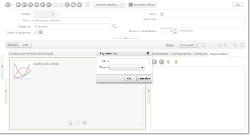Open the Tipo dropdown in the Argumentos dialog
Image resolution: width=250 pixels, height=135 pixels.
[x=127, y=67]
